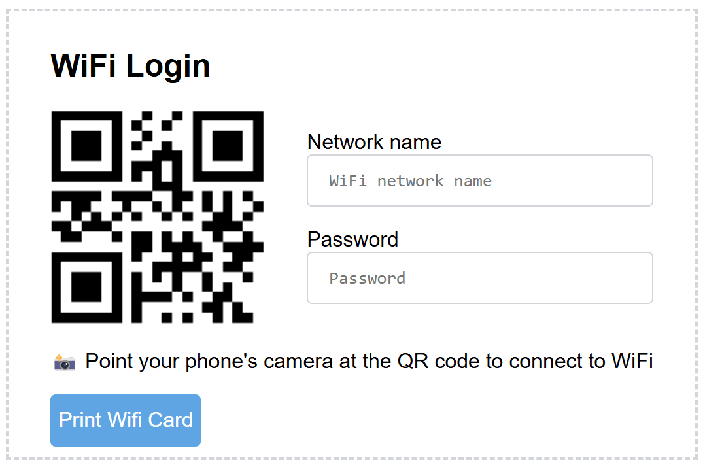
Task: Click the center of the QR code
Action: coord(157,216)
